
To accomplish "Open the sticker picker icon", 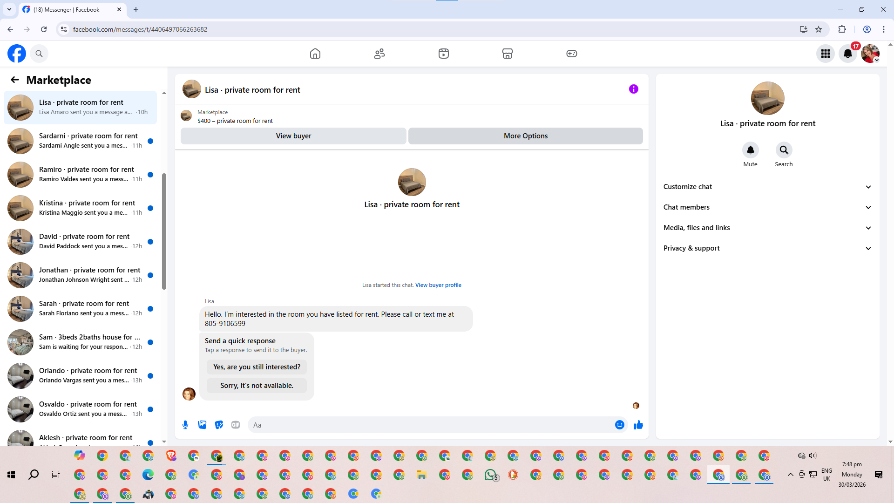I will [x=219, y=425].
